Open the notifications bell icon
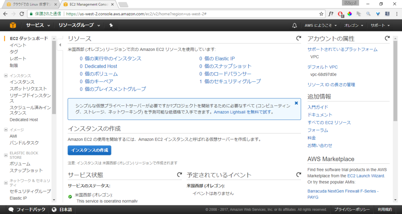 (294, 25)
